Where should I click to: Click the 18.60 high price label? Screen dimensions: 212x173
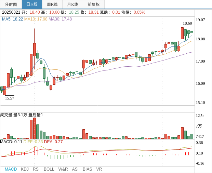[x=187, y=23]
